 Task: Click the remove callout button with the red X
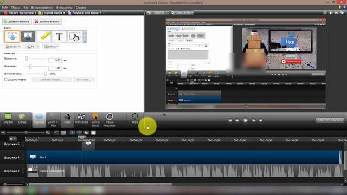pyautogui.click(x=48, y=22)
